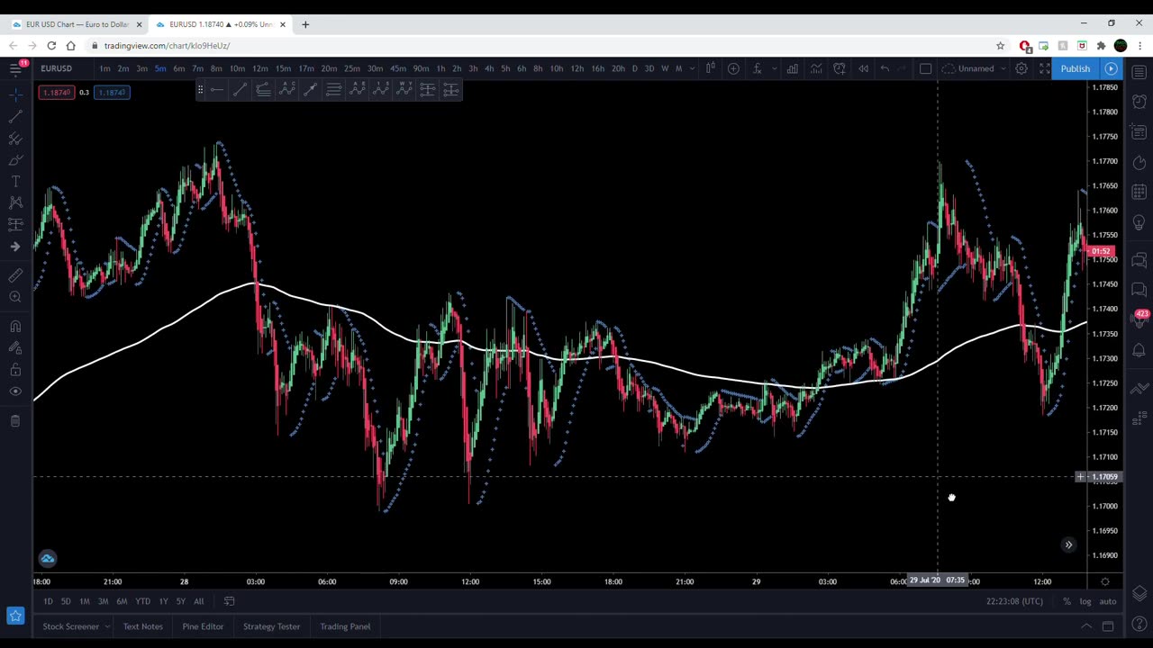This screenshot has width=1153, height=648.
Task: Start bar replay with rewind icon
Action: [863, 68]
